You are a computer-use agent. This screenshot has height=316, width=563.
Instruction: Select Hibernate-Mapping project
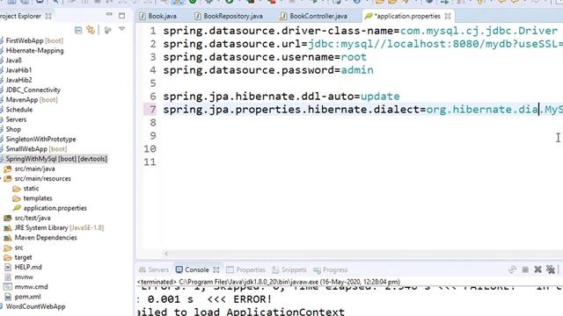[x=34, y=51]
